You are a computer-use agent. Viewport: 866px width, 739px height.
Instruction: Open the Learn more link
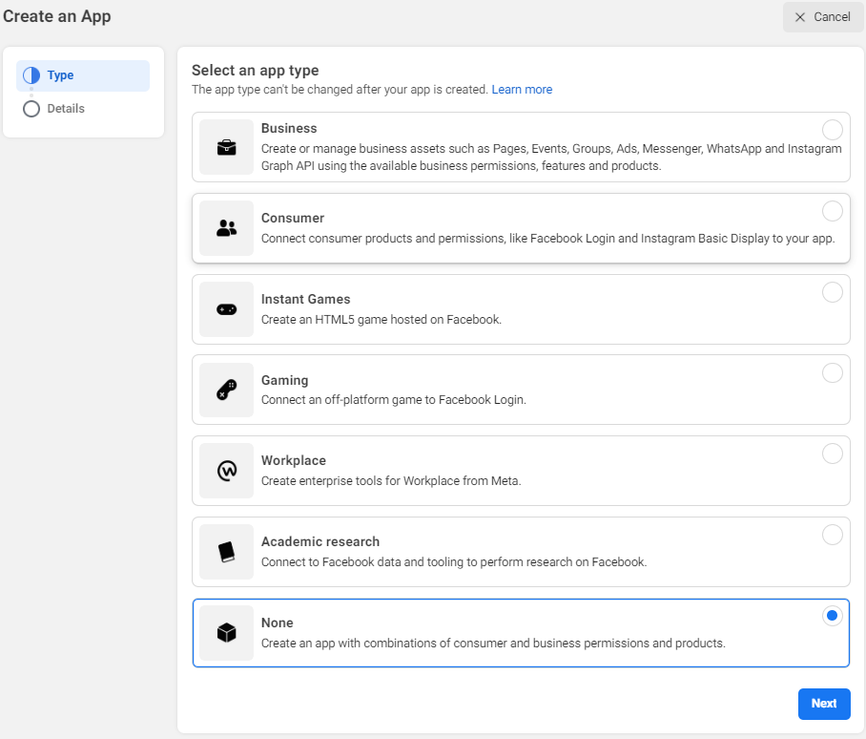coord(522,90)
